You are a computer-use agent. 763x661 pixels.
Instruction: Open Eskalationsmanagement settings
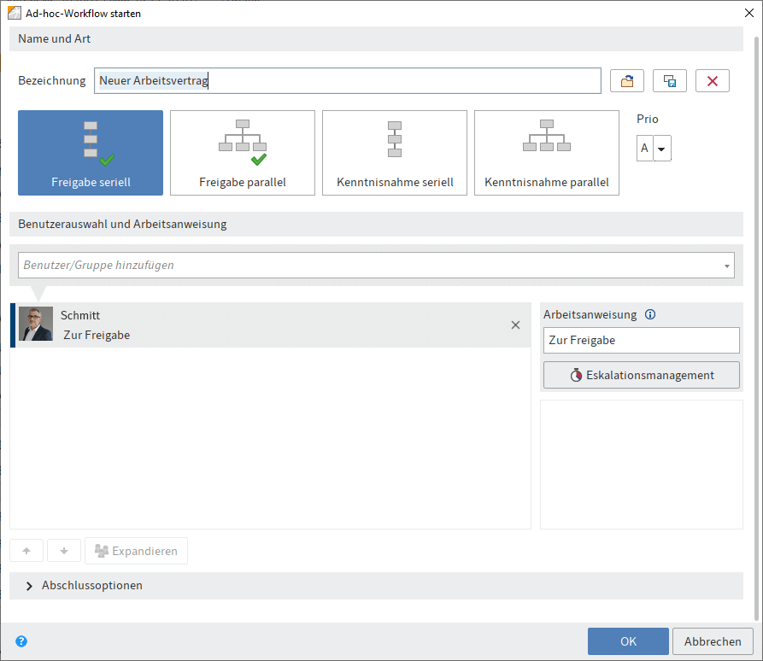point(641,374)
